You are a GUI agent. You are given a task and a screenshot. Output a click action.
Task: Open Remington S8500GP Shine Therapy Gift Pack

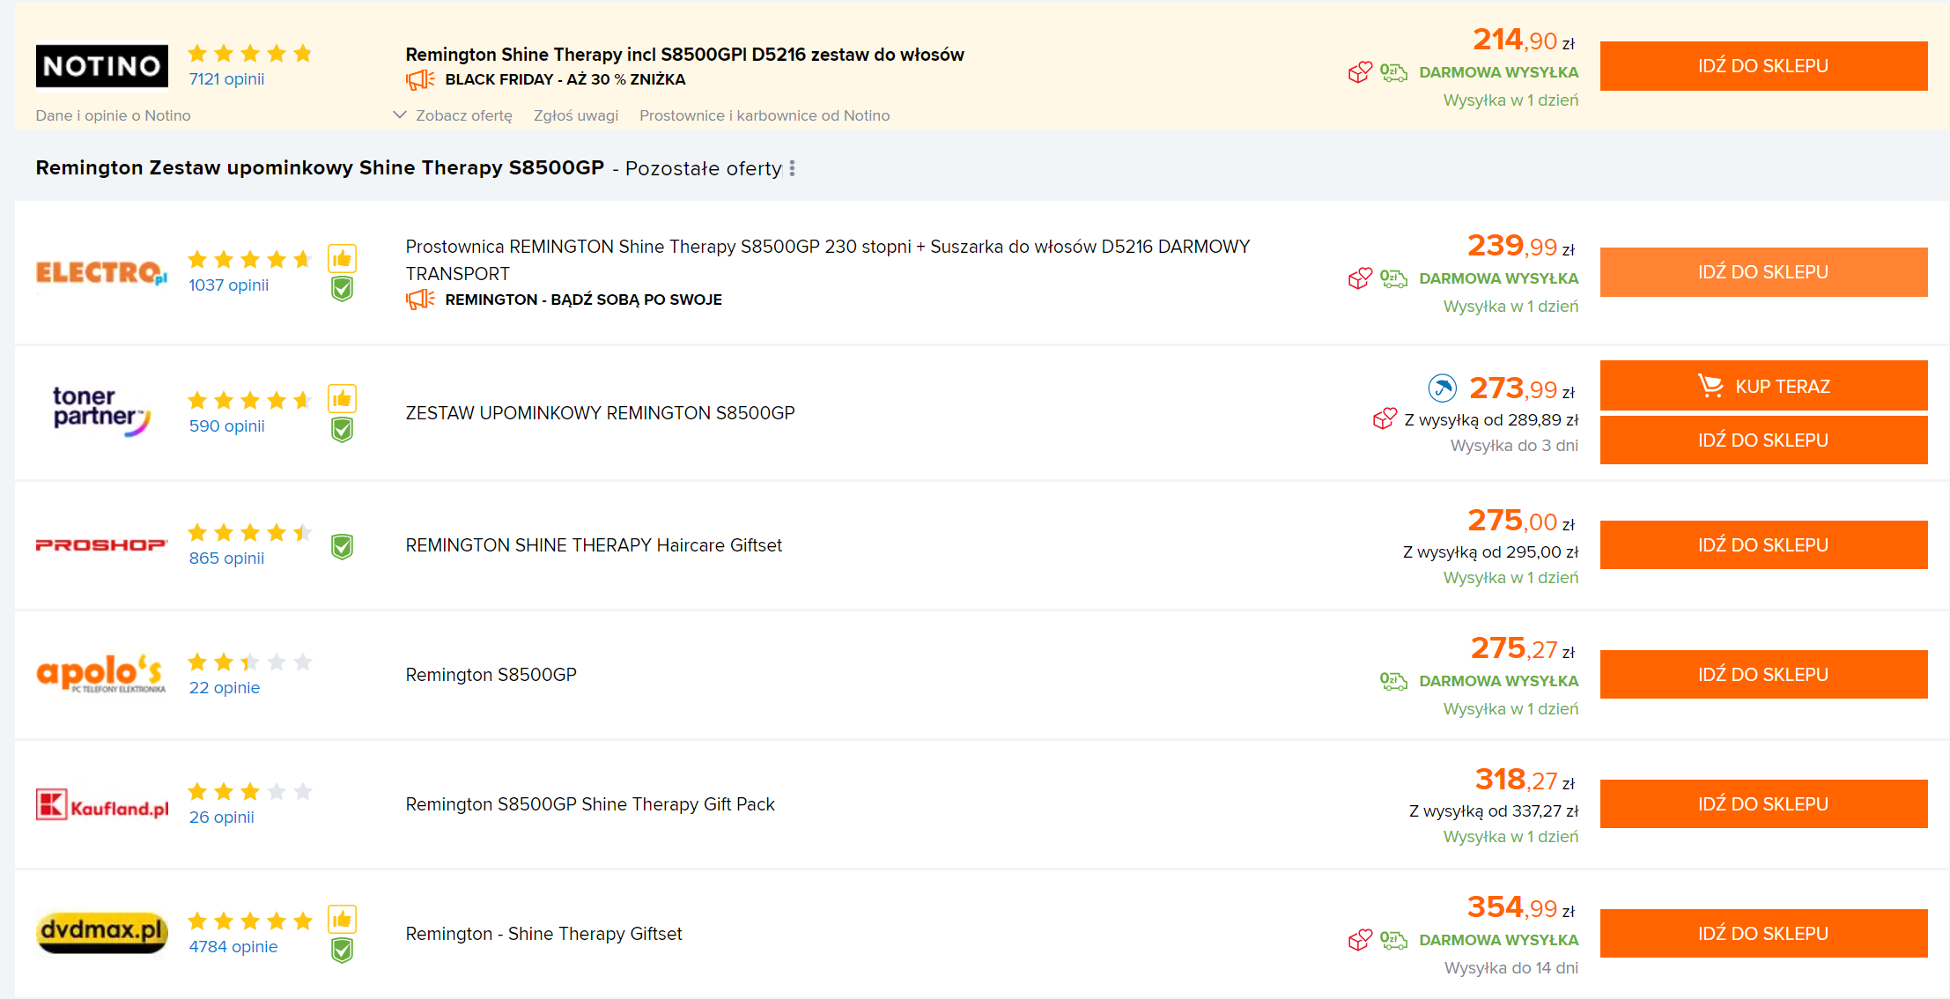pos(590,804)
